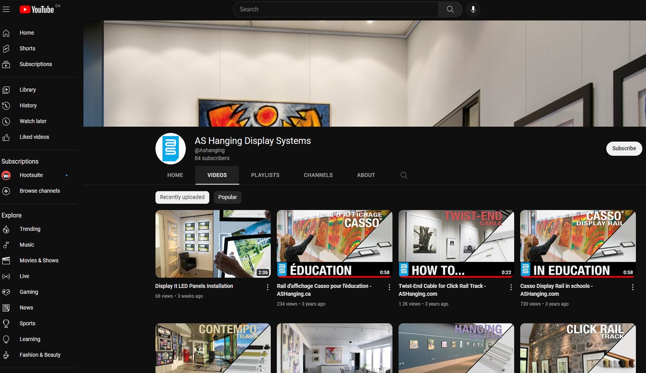Click the Hootsuite subscription label
This screenshot has width=646, height=373.
pos(31,175)
